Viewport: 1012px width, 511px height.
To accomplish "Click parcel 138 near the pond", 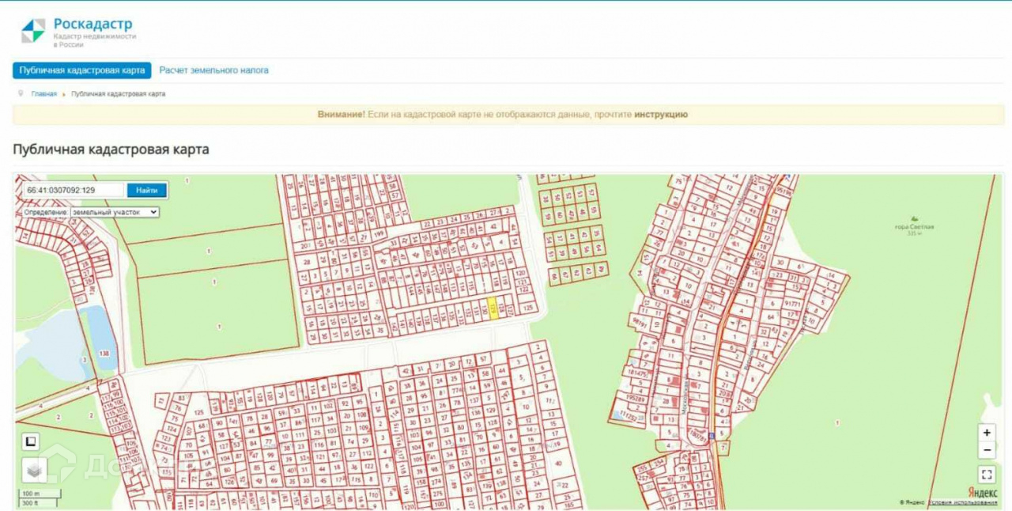I will (x=103, y=353).
